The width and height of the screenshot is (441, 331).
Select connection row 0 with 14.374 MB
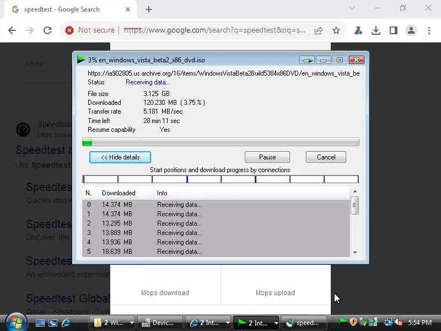[216, 205]
